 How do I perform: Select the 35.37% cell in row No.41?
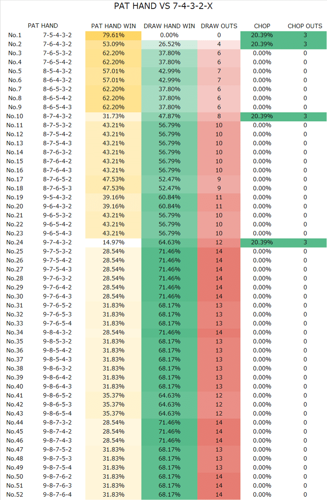(x=114, y=395)
